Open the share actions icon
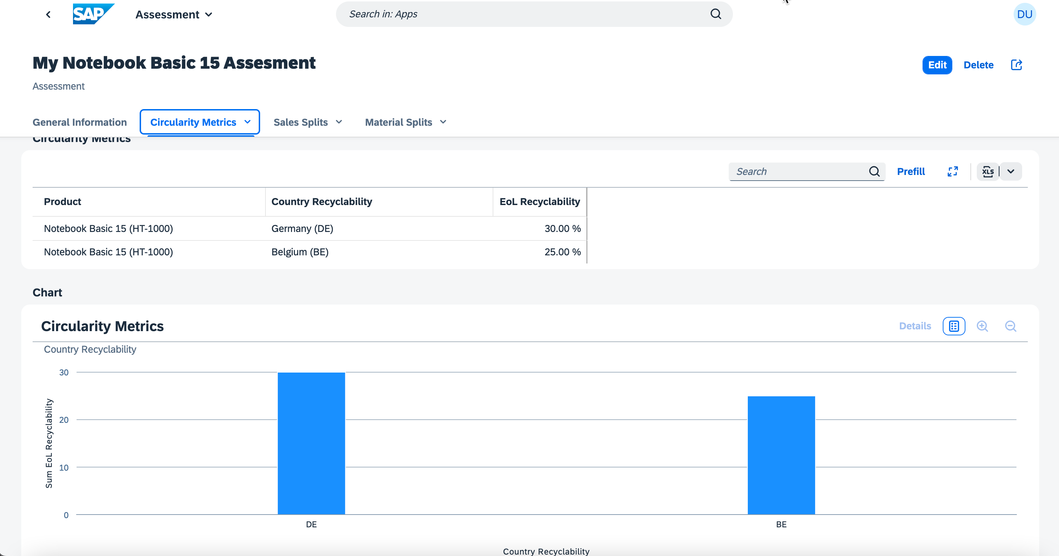The height and width of the screenshot is (556, 1059). click(x=1016, y=65)
